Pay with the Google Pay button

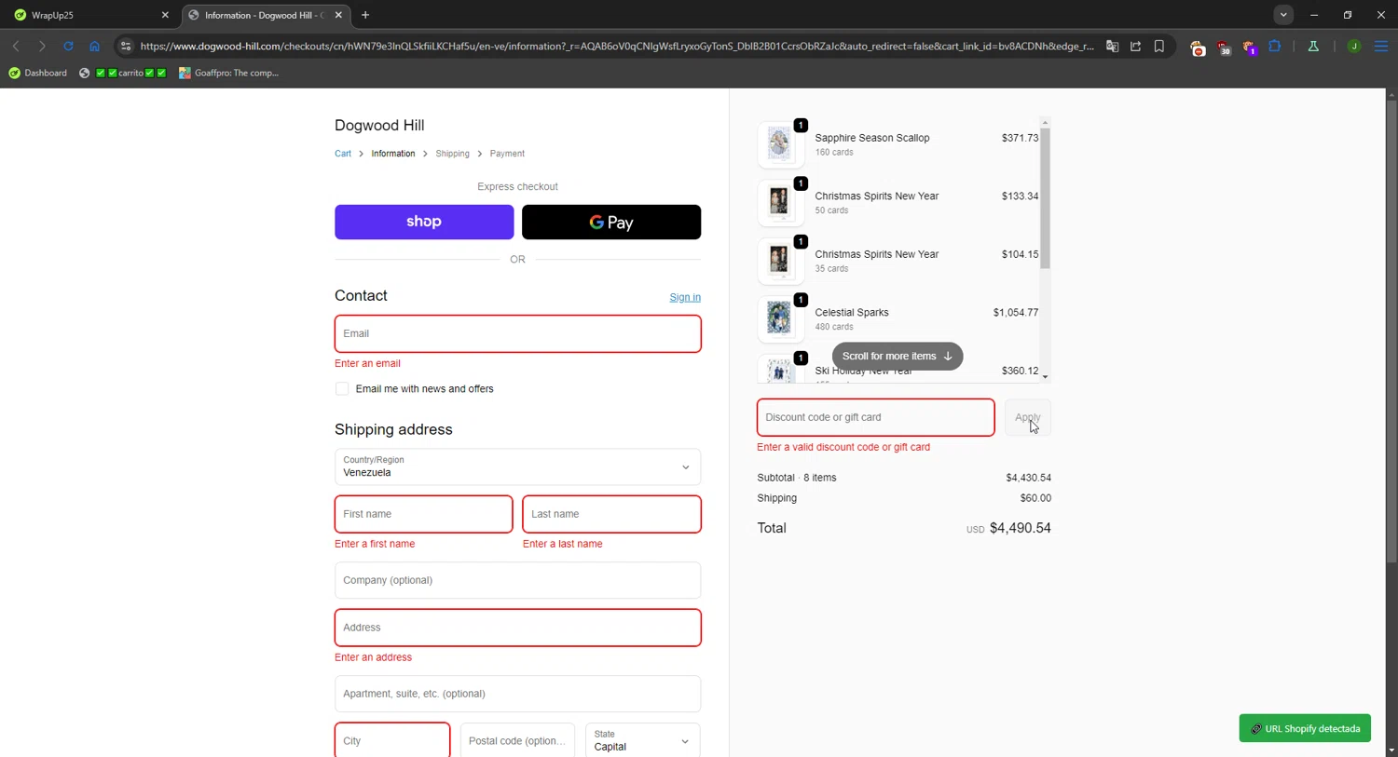pos(611,222)
